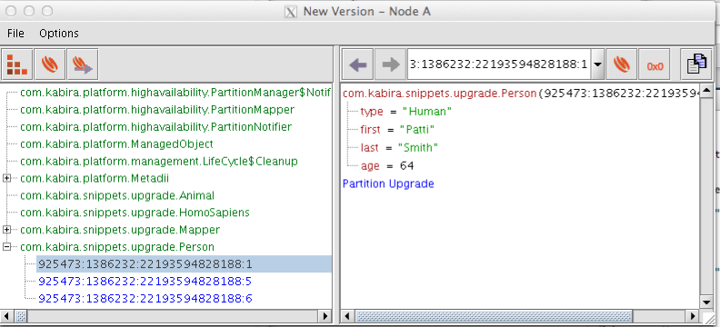Viewport: 720px width, 327px height.
Task: Select Person instance ending in 188:5
Action: click(x=145, y=282)
